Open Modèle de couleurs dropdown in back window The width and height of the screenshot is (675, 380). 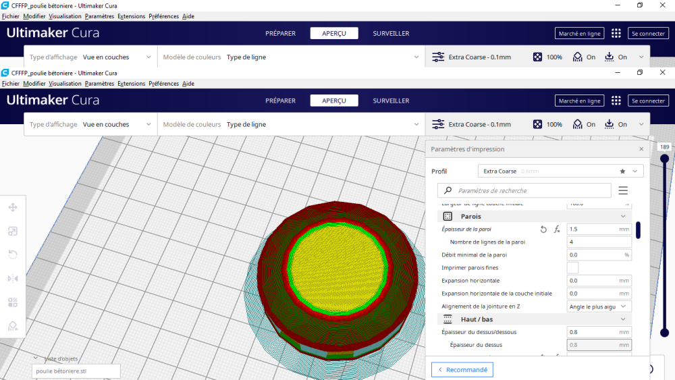(291, 57)
